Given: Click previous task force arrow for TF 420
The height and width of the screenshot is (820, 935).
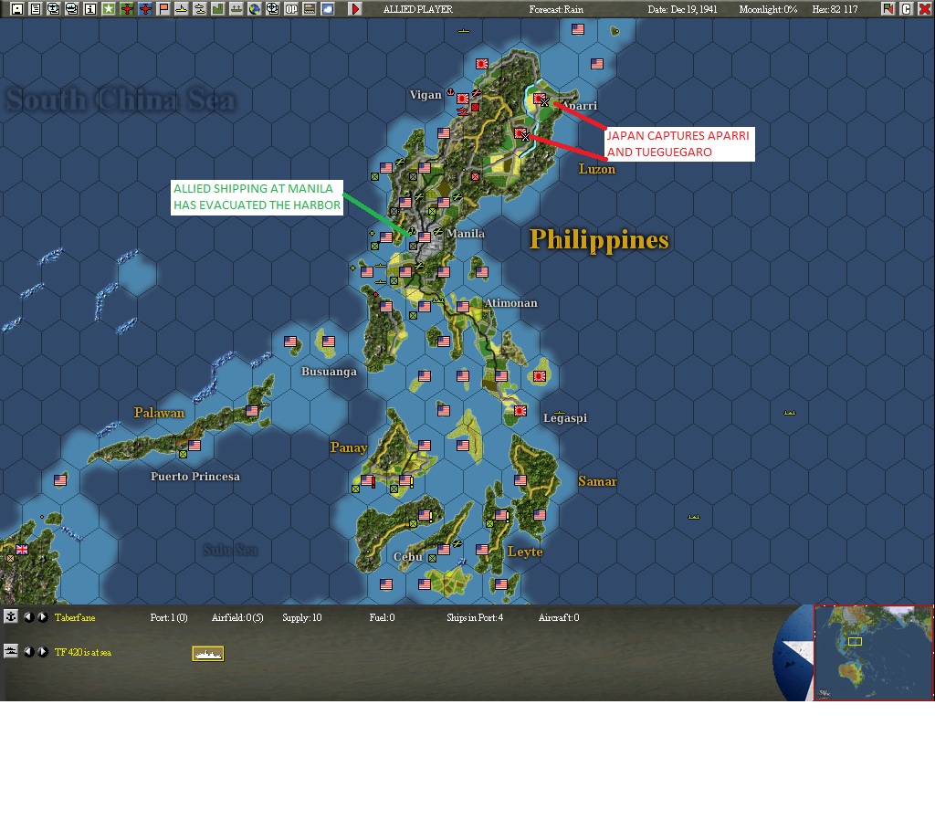Looking at the screenshot, I should point(28,651).
